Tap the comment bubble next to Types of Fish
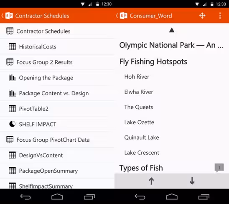 click(x=219, y=168)
